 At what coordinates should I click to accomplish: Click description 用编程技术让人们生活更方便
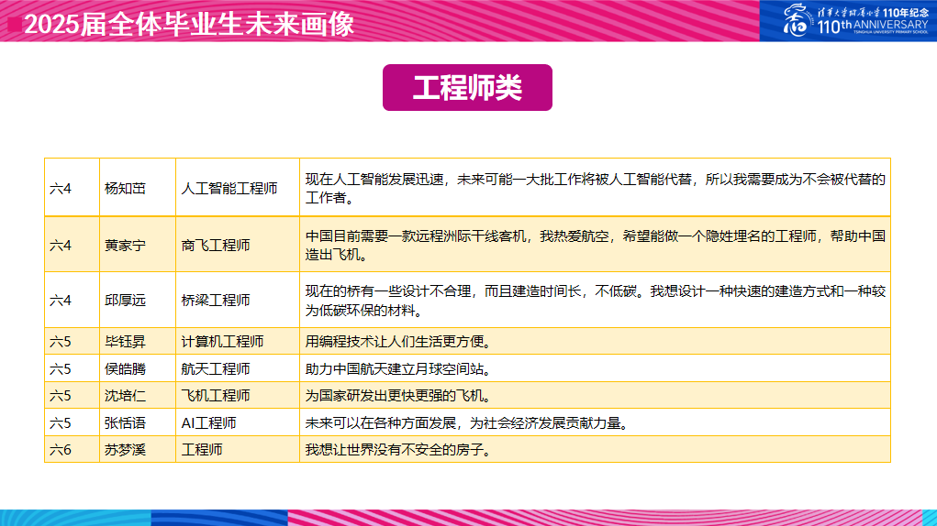(x=595, y=341)
